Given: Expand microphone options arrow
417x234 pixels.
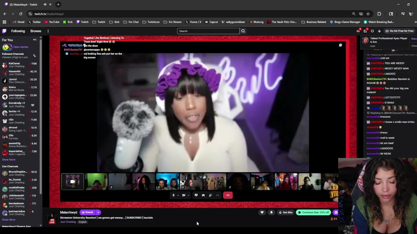Looking at the screenshot, I should pyautogui.click(x=178, y=195).
